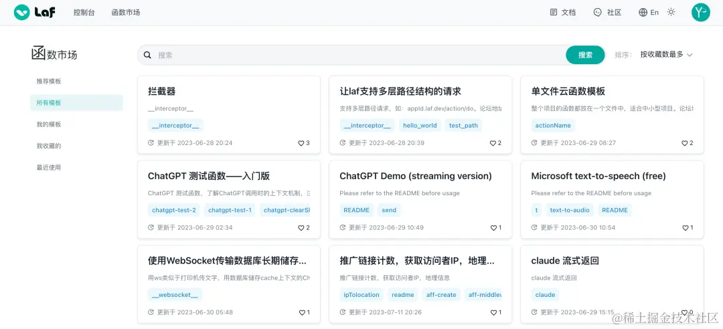Toggle light/dark theme sun icon
Viewport: 723px width, 329px height.
[x=671, y=13]
